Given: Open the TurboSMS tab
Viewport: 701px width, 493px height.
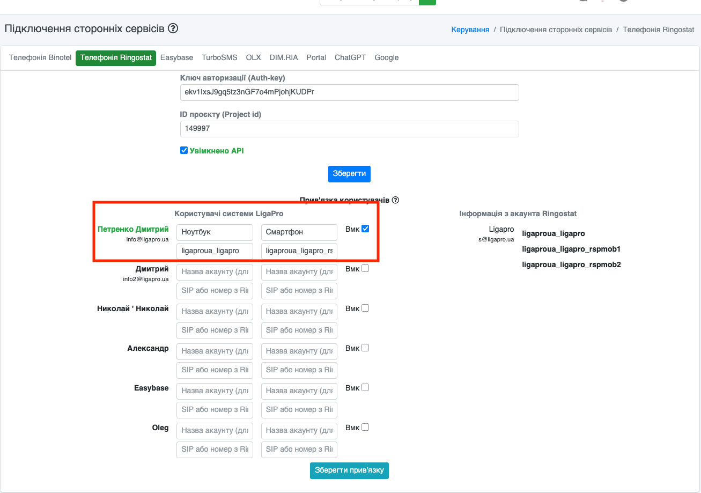Looking at the screenshot, I should [219, 58].
